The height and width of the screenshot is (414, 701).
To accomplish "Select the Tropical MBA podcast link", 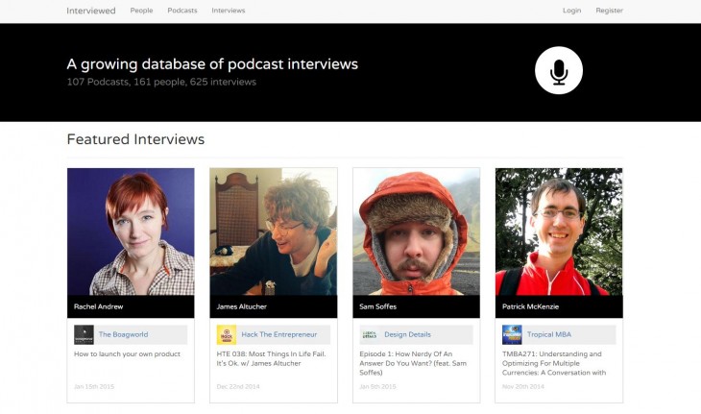I will point(550,334).
